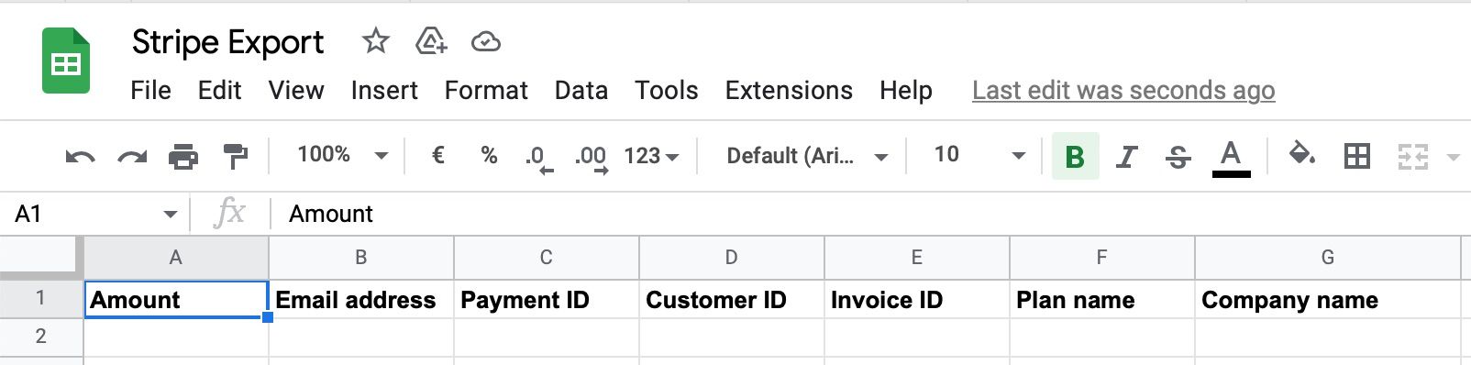Open the 100% zoom dropdown
The height and width of the screenshot is (365, 1471).
(x=342, y=155)
